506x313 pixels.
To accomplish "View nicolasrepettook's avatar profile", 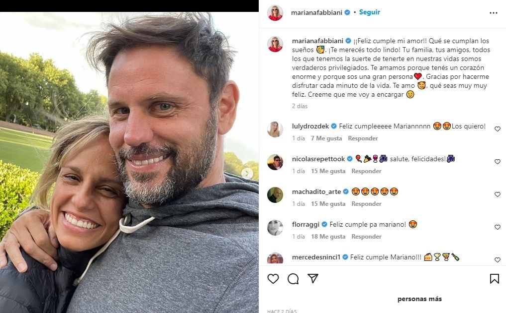I will [x=275, y=162].
